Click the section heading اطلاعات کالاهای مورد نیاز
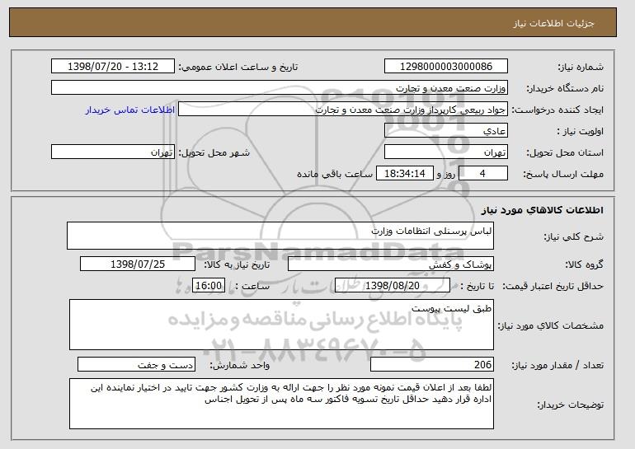 [x=542, y=210]
